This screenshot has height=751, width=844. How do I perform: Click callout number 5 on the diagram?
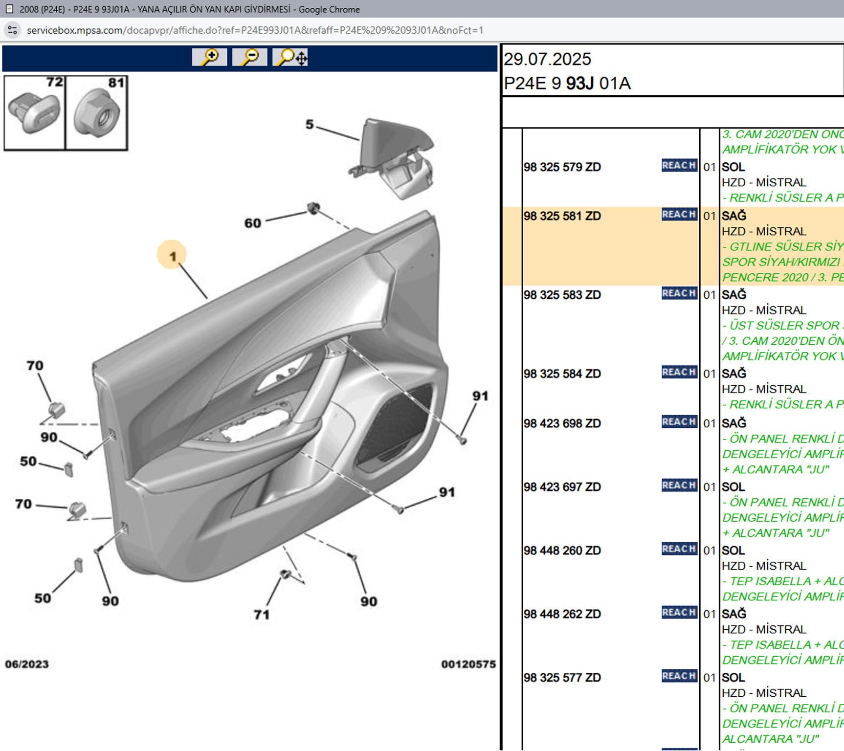coord(309,125)
